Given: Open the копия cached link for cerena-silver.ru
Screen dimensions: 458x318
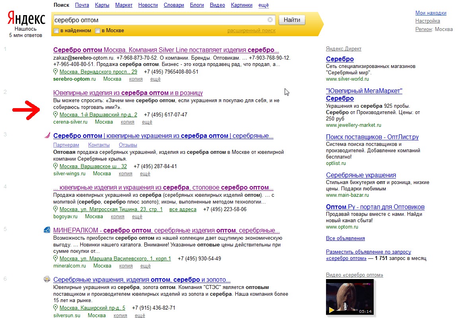Looking at the screenshot, I should pyautogui.click(x=128, y=122).
